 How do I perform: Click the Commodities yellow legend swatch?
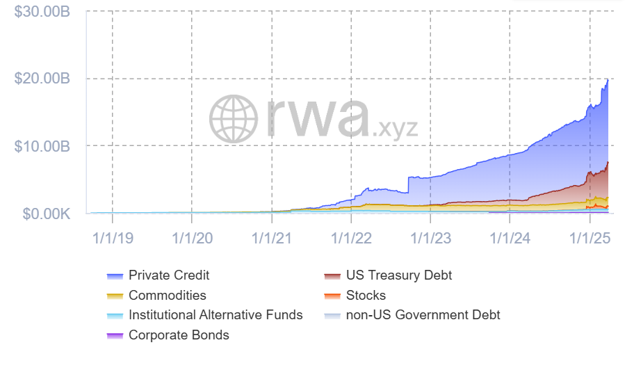(x=115, y=296)
